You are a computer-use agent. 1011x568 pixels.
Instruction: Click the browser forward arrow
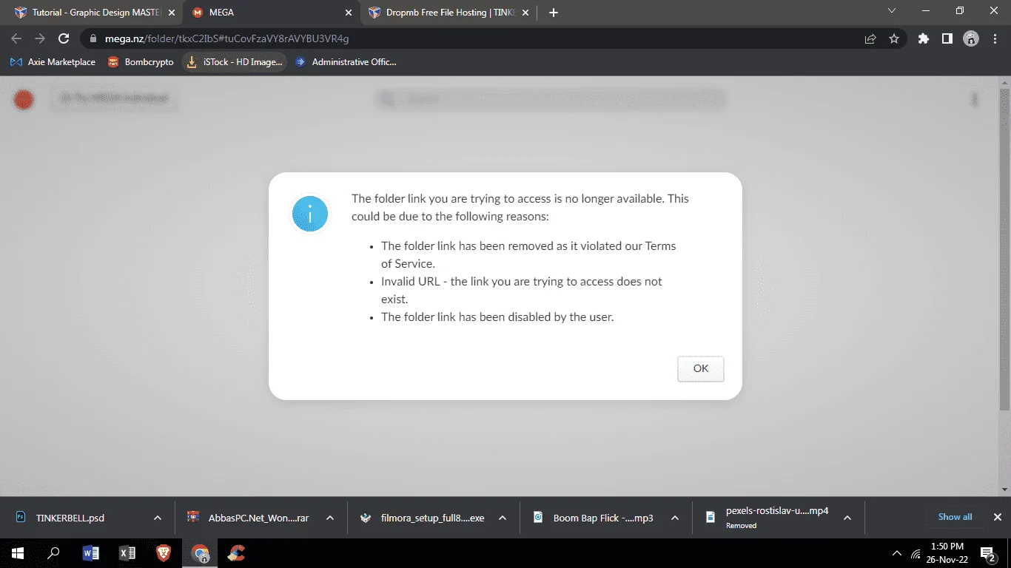(x=40, y=38)
